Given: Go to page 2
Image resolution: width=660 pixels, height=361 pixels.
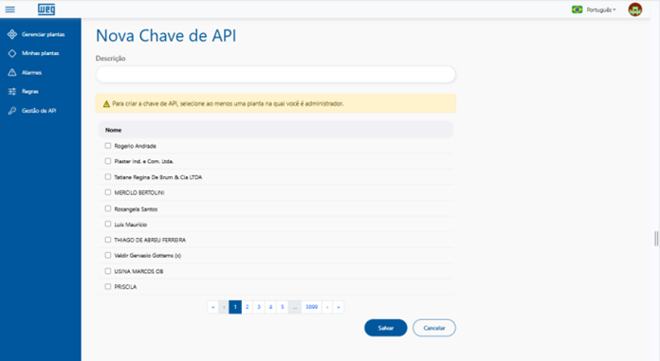Looking at the screenshot, I should 247,307.
